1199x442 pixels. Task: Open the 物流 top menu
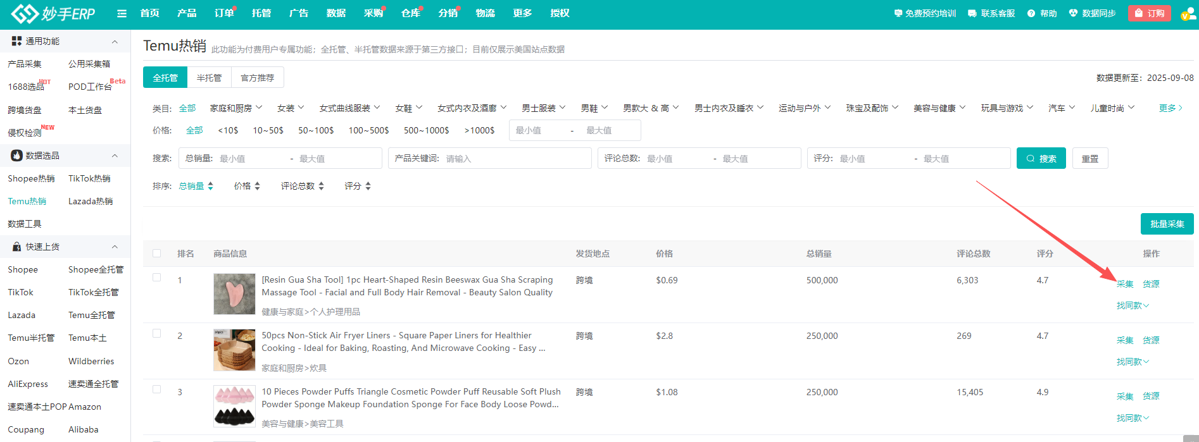(486, 13)
